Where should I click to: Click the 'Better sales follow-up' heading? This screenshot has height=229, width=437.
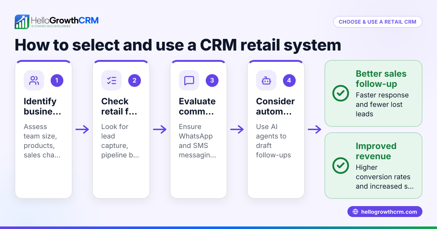[x=381, y=79]
